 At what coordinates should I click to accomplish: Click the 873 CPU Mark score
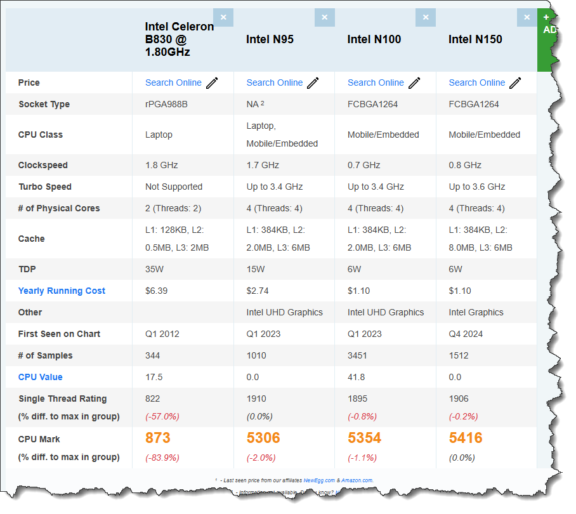click(158, 438)
